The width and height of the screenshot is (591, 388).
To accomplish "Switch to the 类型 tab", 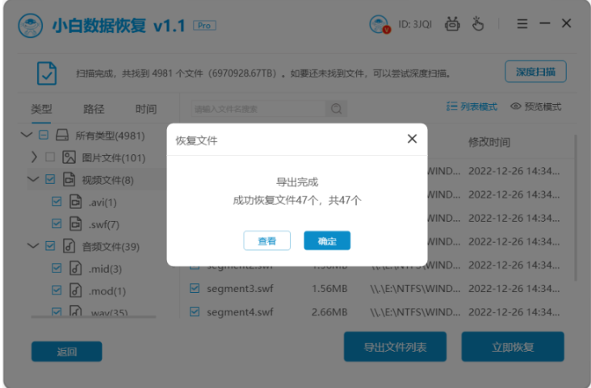I will pos(41,109).
